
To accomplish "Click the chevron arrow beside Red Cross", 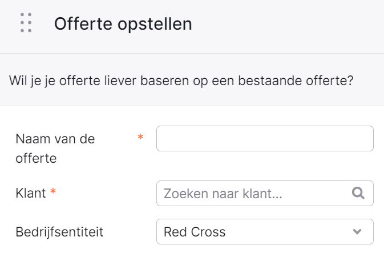I will [357, 231].
